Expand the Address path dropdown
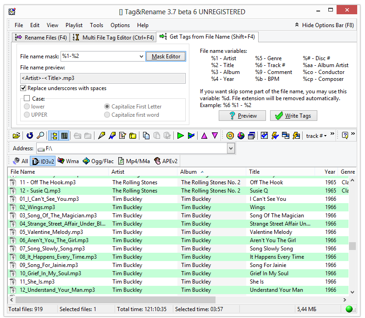The width and height of the screenshot is (365, 318). pos(231,148)
